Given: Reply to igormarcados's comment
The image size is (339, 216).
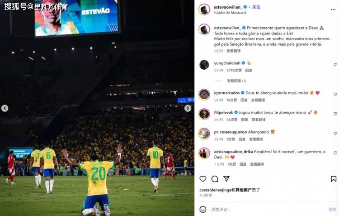Looking at the screenshot, I should (x=244, y=100).
